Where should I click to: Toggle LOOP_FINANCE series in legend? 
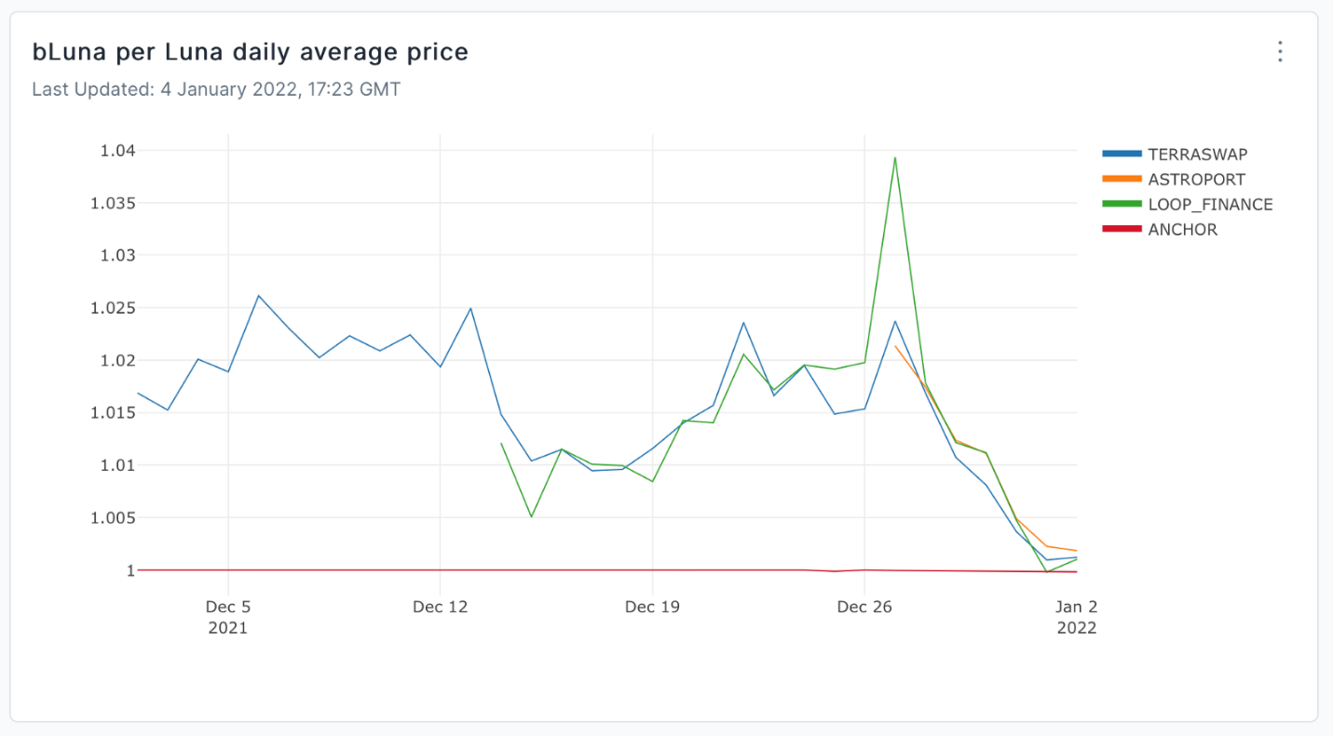click(x=1188, y=205)
